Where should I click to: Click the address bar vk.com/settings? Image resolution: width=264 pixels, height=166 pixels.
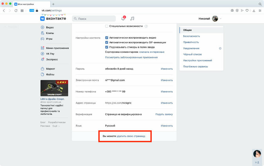(52, 10)
